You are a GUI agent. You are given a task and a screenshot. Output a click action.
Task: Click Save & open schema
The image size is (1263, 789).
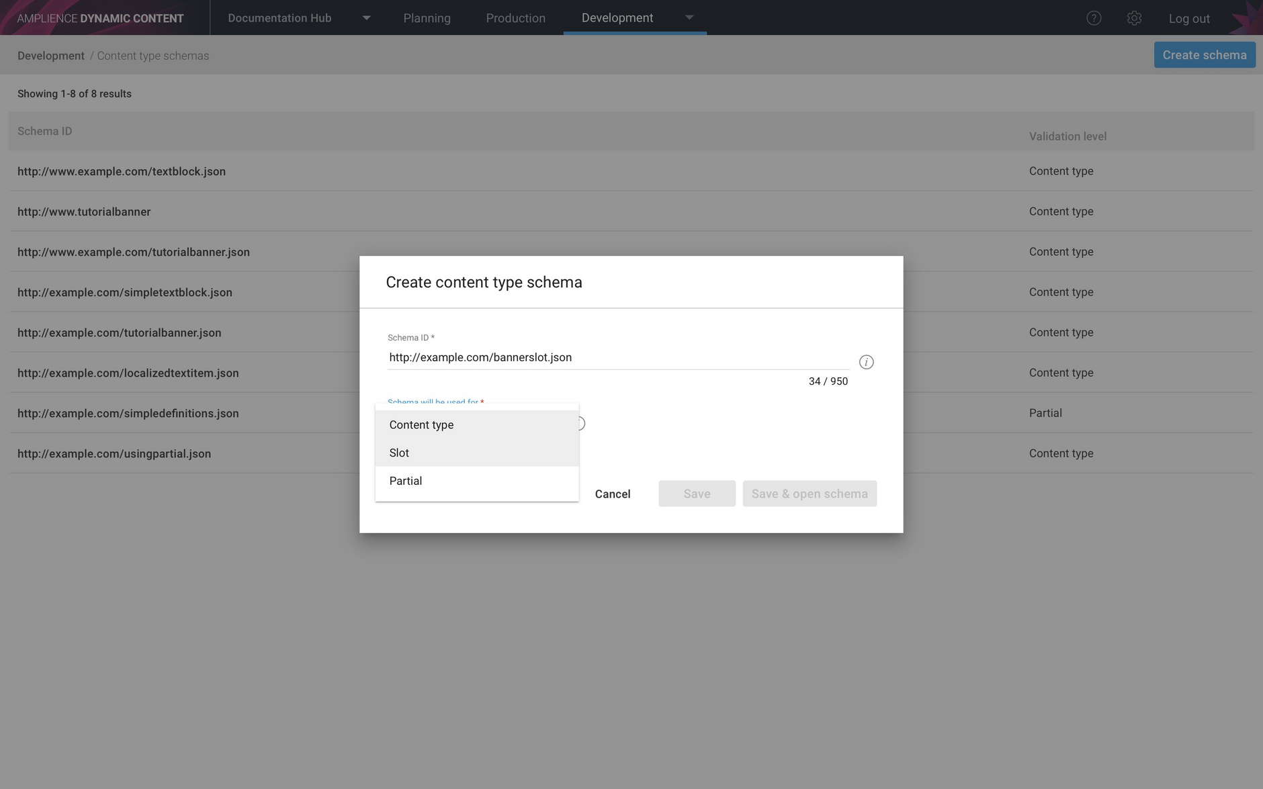point(809,493)
